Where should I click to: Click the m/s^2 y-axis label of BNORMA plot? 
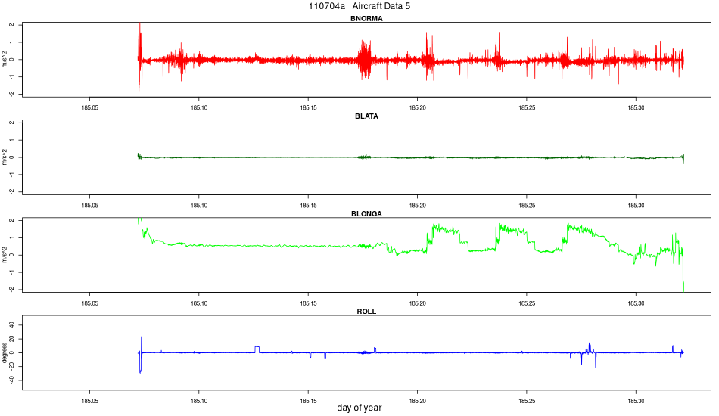(5, 60)
